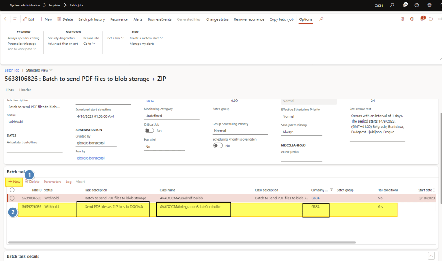The width and height of the screenshot is (442, 261).
Task: Click the Edit pencil button
Action: tap(29, 19)
